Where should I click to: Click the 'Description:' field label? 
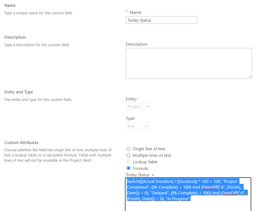(137, 44)
